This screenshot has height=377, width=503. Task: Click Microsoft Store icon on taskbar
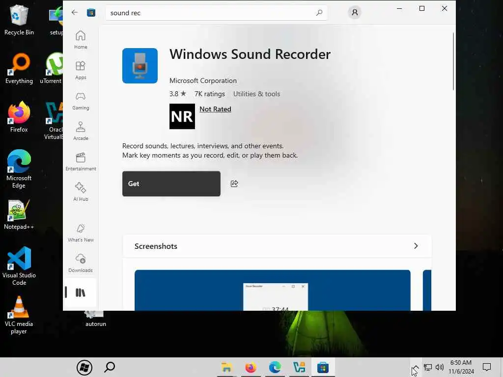click(323, 367)
